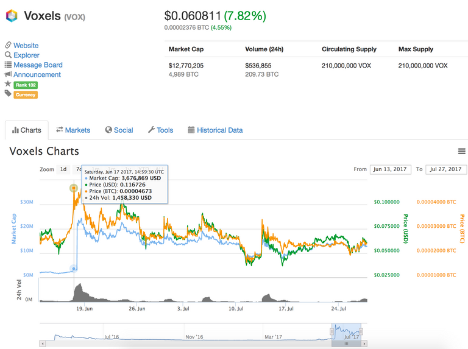468x349 pixels.
Task: Open the Announcement link
Action: [x=37, y=74]
